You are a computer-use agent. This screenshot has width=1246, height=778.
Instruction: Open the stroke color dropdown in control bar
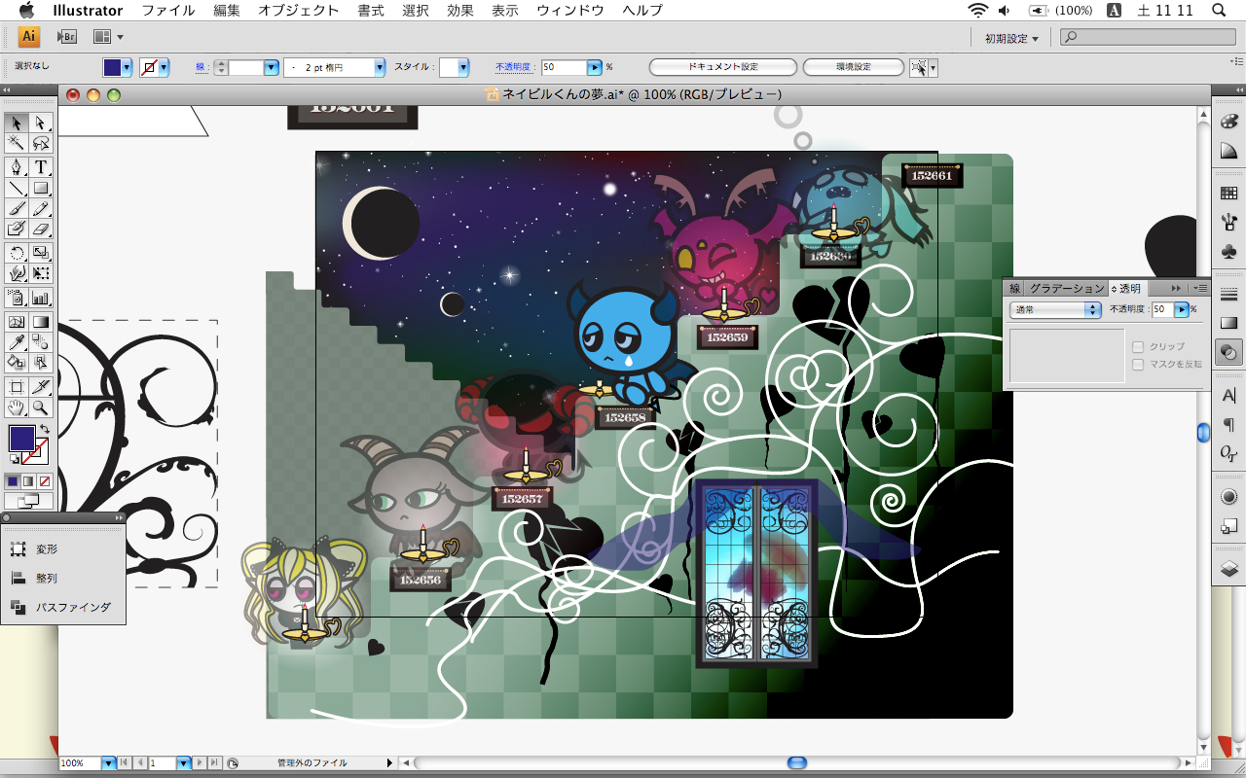coord(164,67)
